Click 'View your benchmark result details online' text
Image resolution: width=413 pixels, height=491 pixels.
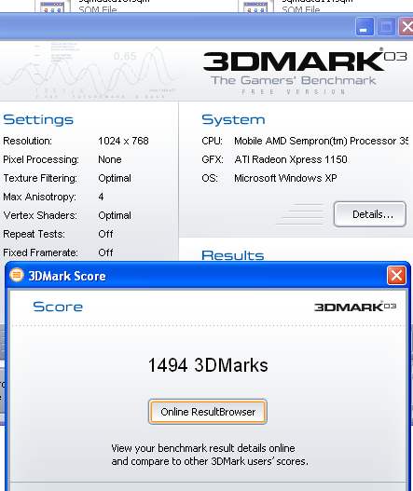[x=203, y=448]
